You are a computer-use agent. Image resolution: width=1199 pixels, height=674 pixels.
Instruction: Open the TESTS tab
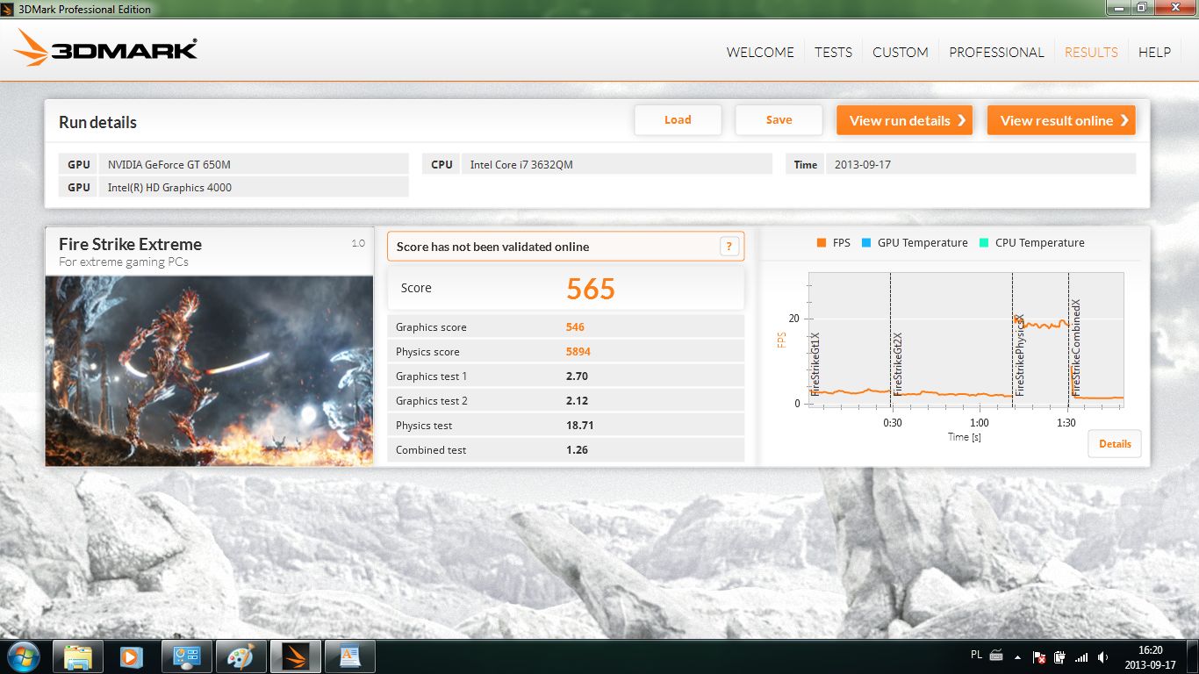tap(833, 52)
